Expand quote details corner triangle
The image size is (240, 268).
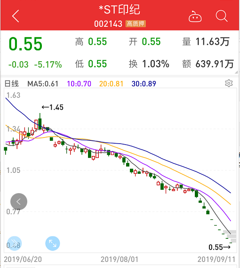236,72
